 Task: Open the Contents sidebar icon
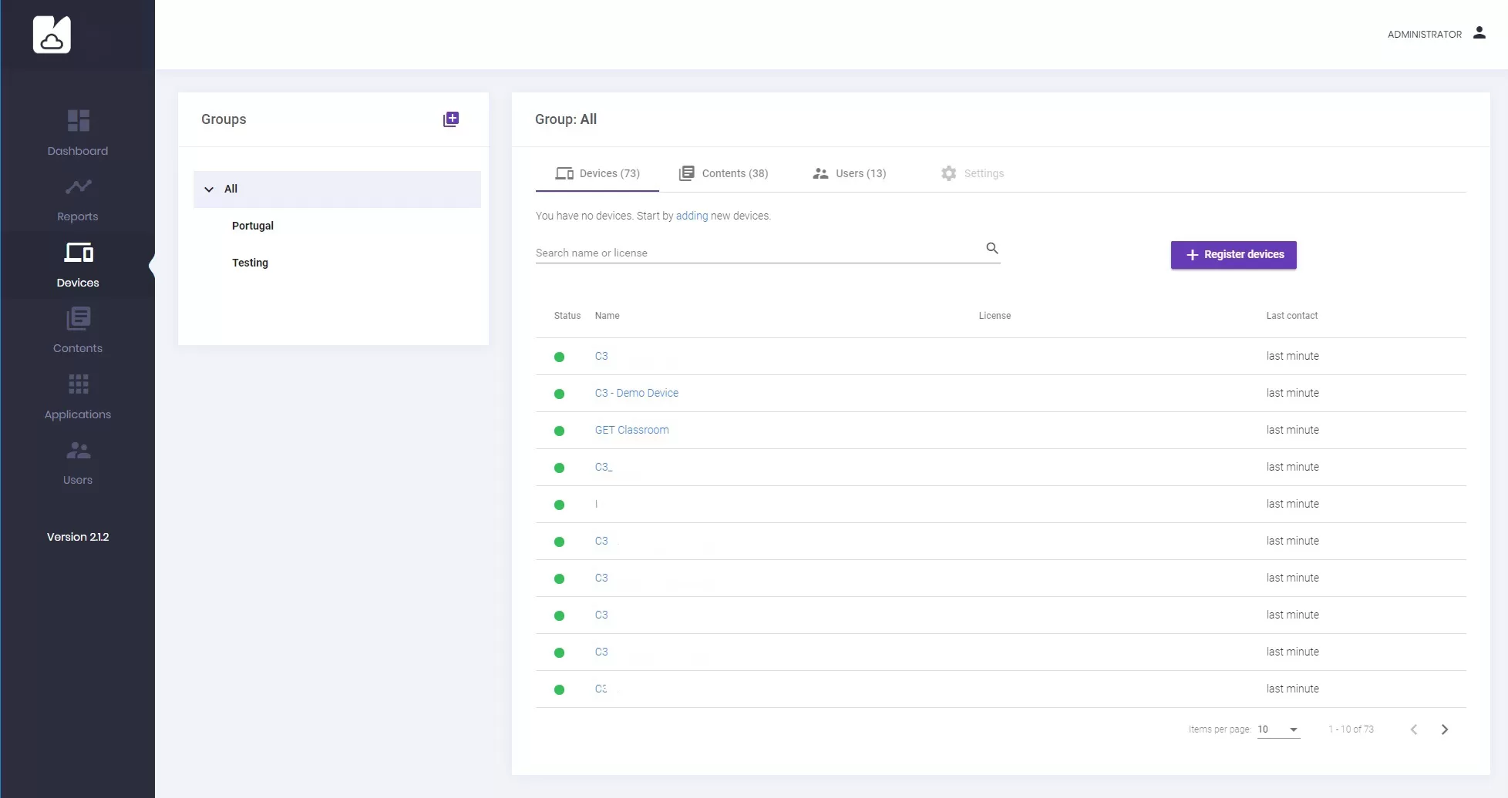[78, 318]
